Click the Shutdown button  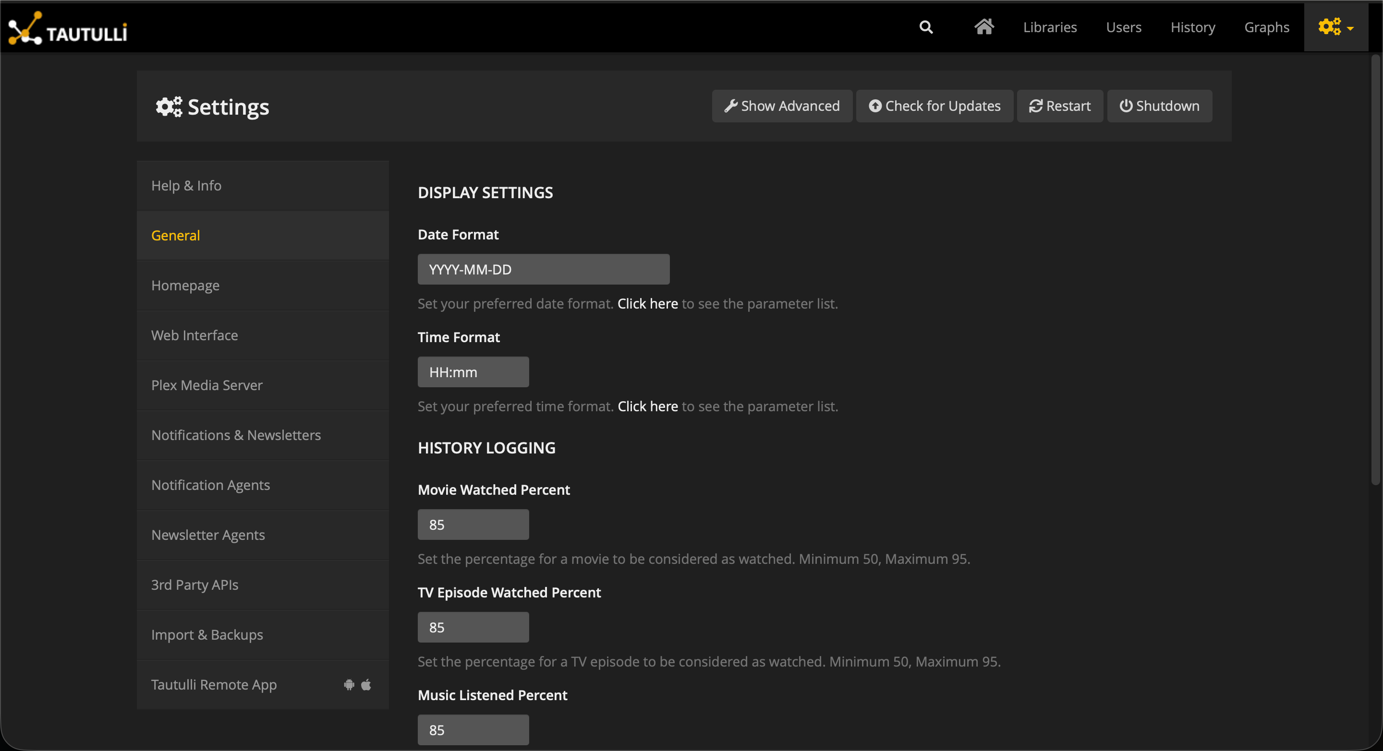pos(1159,106)
